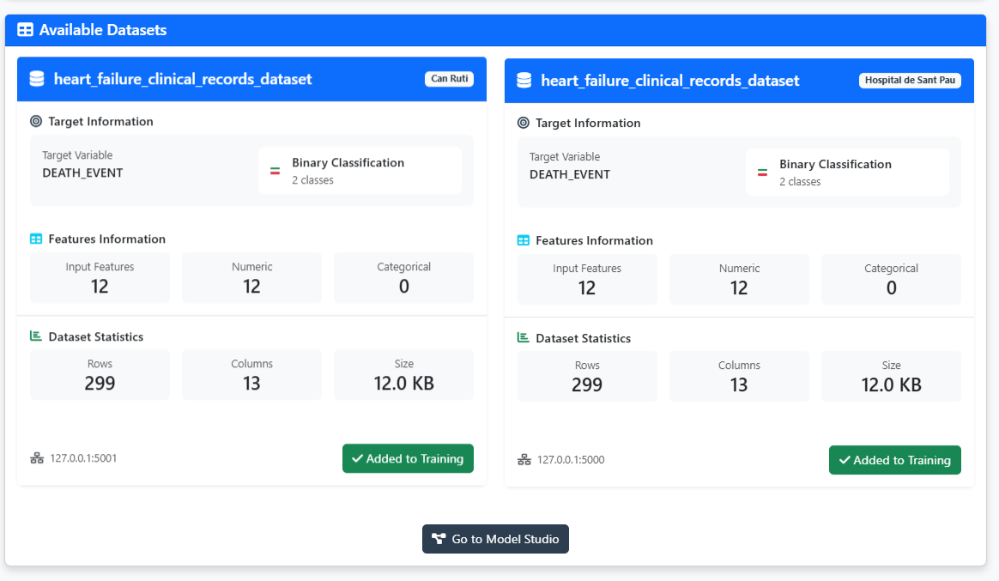
Task: Click the Rows 299 tile on the left card
Action: (100, 375)
